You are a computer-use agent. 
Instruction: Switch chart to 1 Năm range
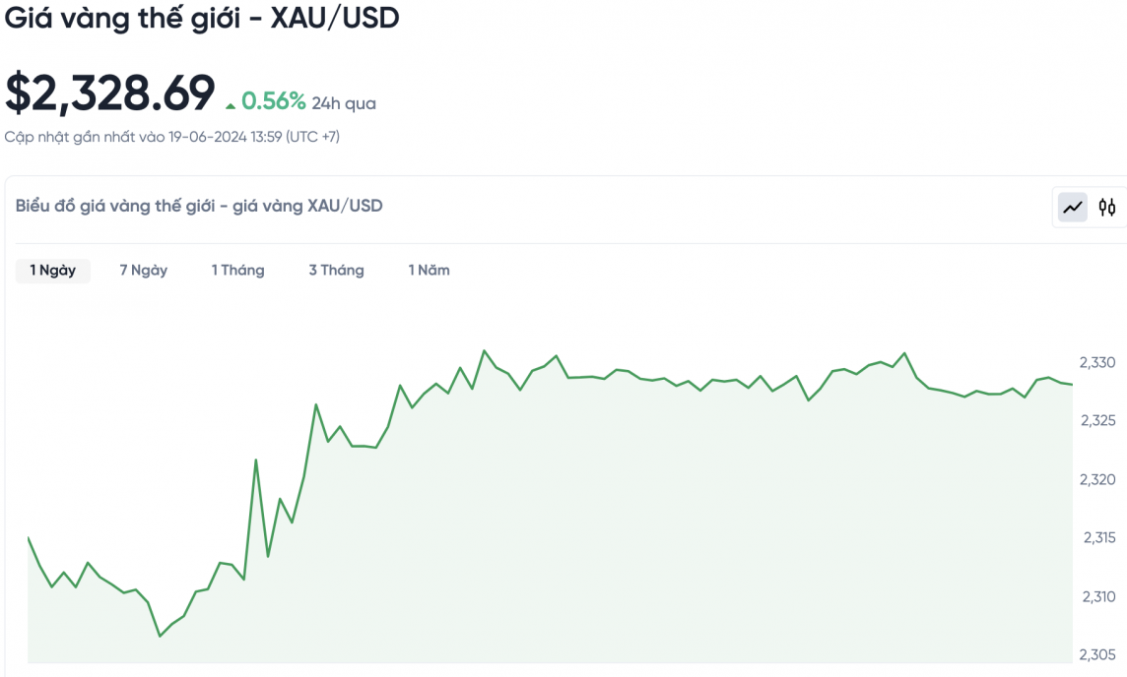429,271
